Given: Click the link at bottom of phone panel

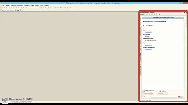Looking at the screenshot, I should [x=146, y=100].
